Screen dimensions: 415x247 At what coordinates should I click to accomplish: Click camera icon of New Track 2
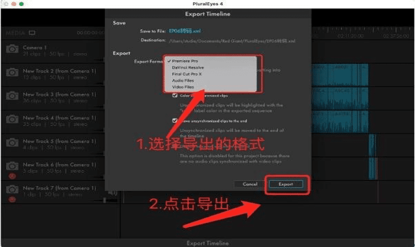click(13, 72)
